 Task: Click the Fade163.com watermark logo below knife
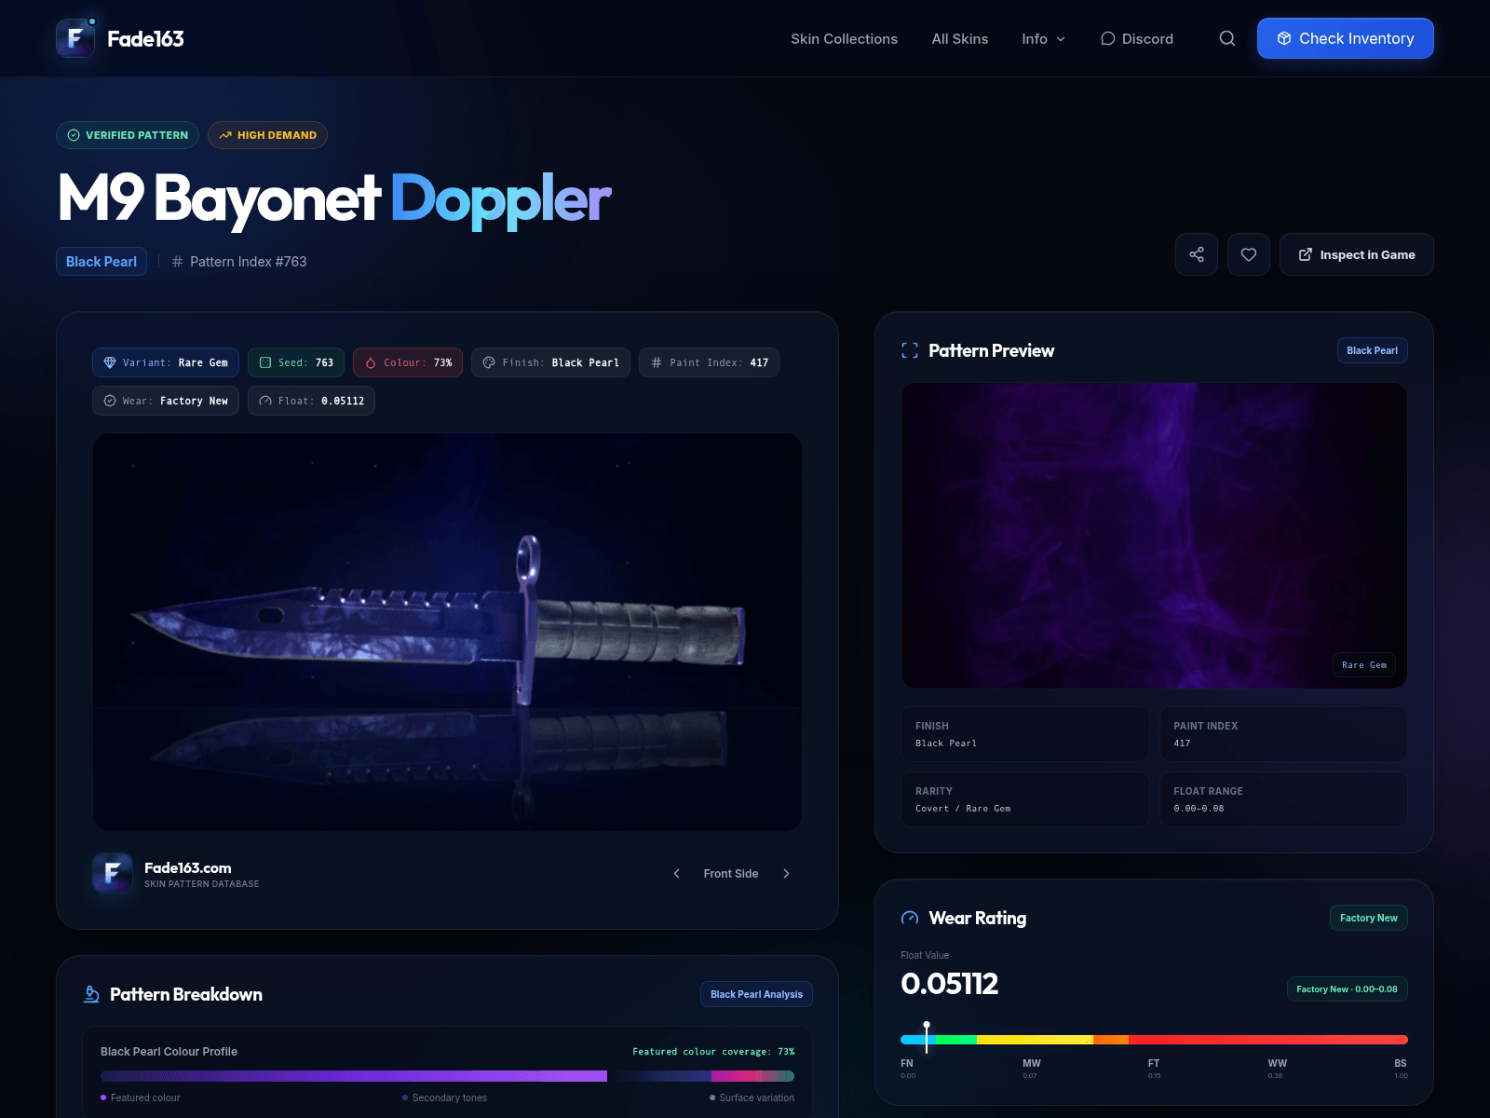[112, 873]
